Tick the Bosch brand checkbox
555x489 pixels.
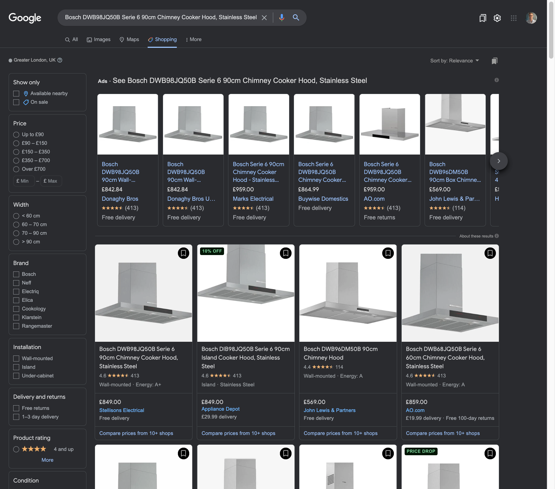(x=16, y=274)
